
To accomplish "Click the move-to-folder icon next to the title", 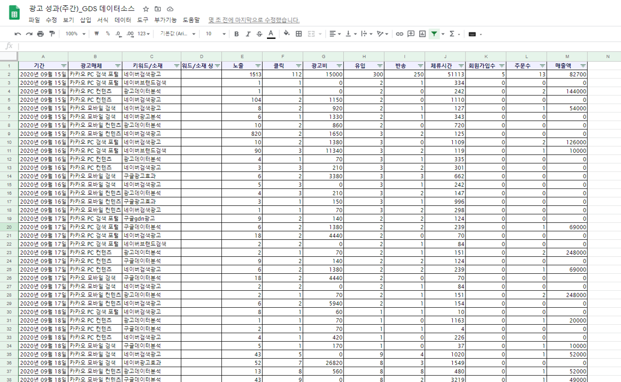I will (158, 8).
